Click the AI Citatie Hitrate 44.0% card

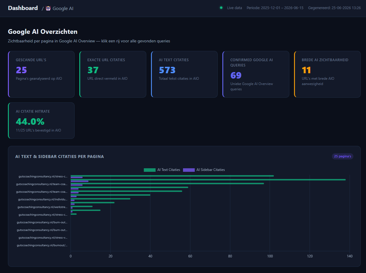coord(41,121)
